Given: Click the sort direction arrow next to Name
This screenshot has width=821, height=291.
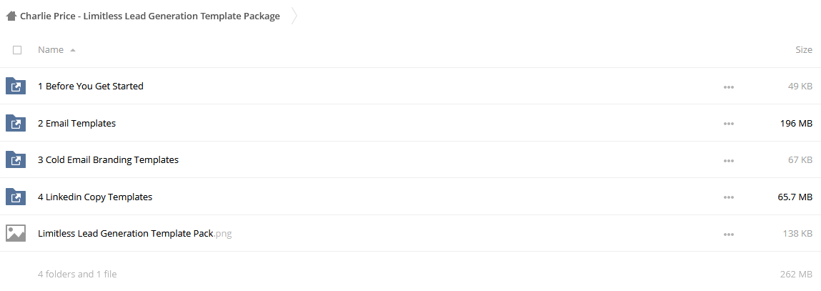Looking at the screenshot, I should [x=73, y=50].
